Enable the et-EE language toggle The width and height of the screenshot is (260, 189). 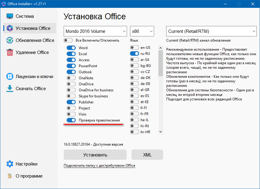point(135,102)
